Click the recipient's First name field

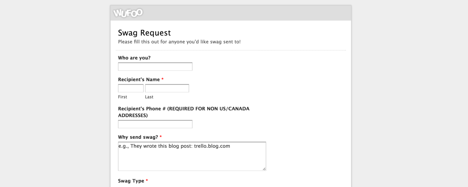(131, 88)
